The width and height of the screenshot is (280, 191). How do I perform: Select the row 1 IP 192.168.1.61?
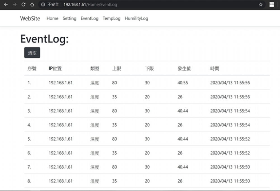(x=60, y=82)
